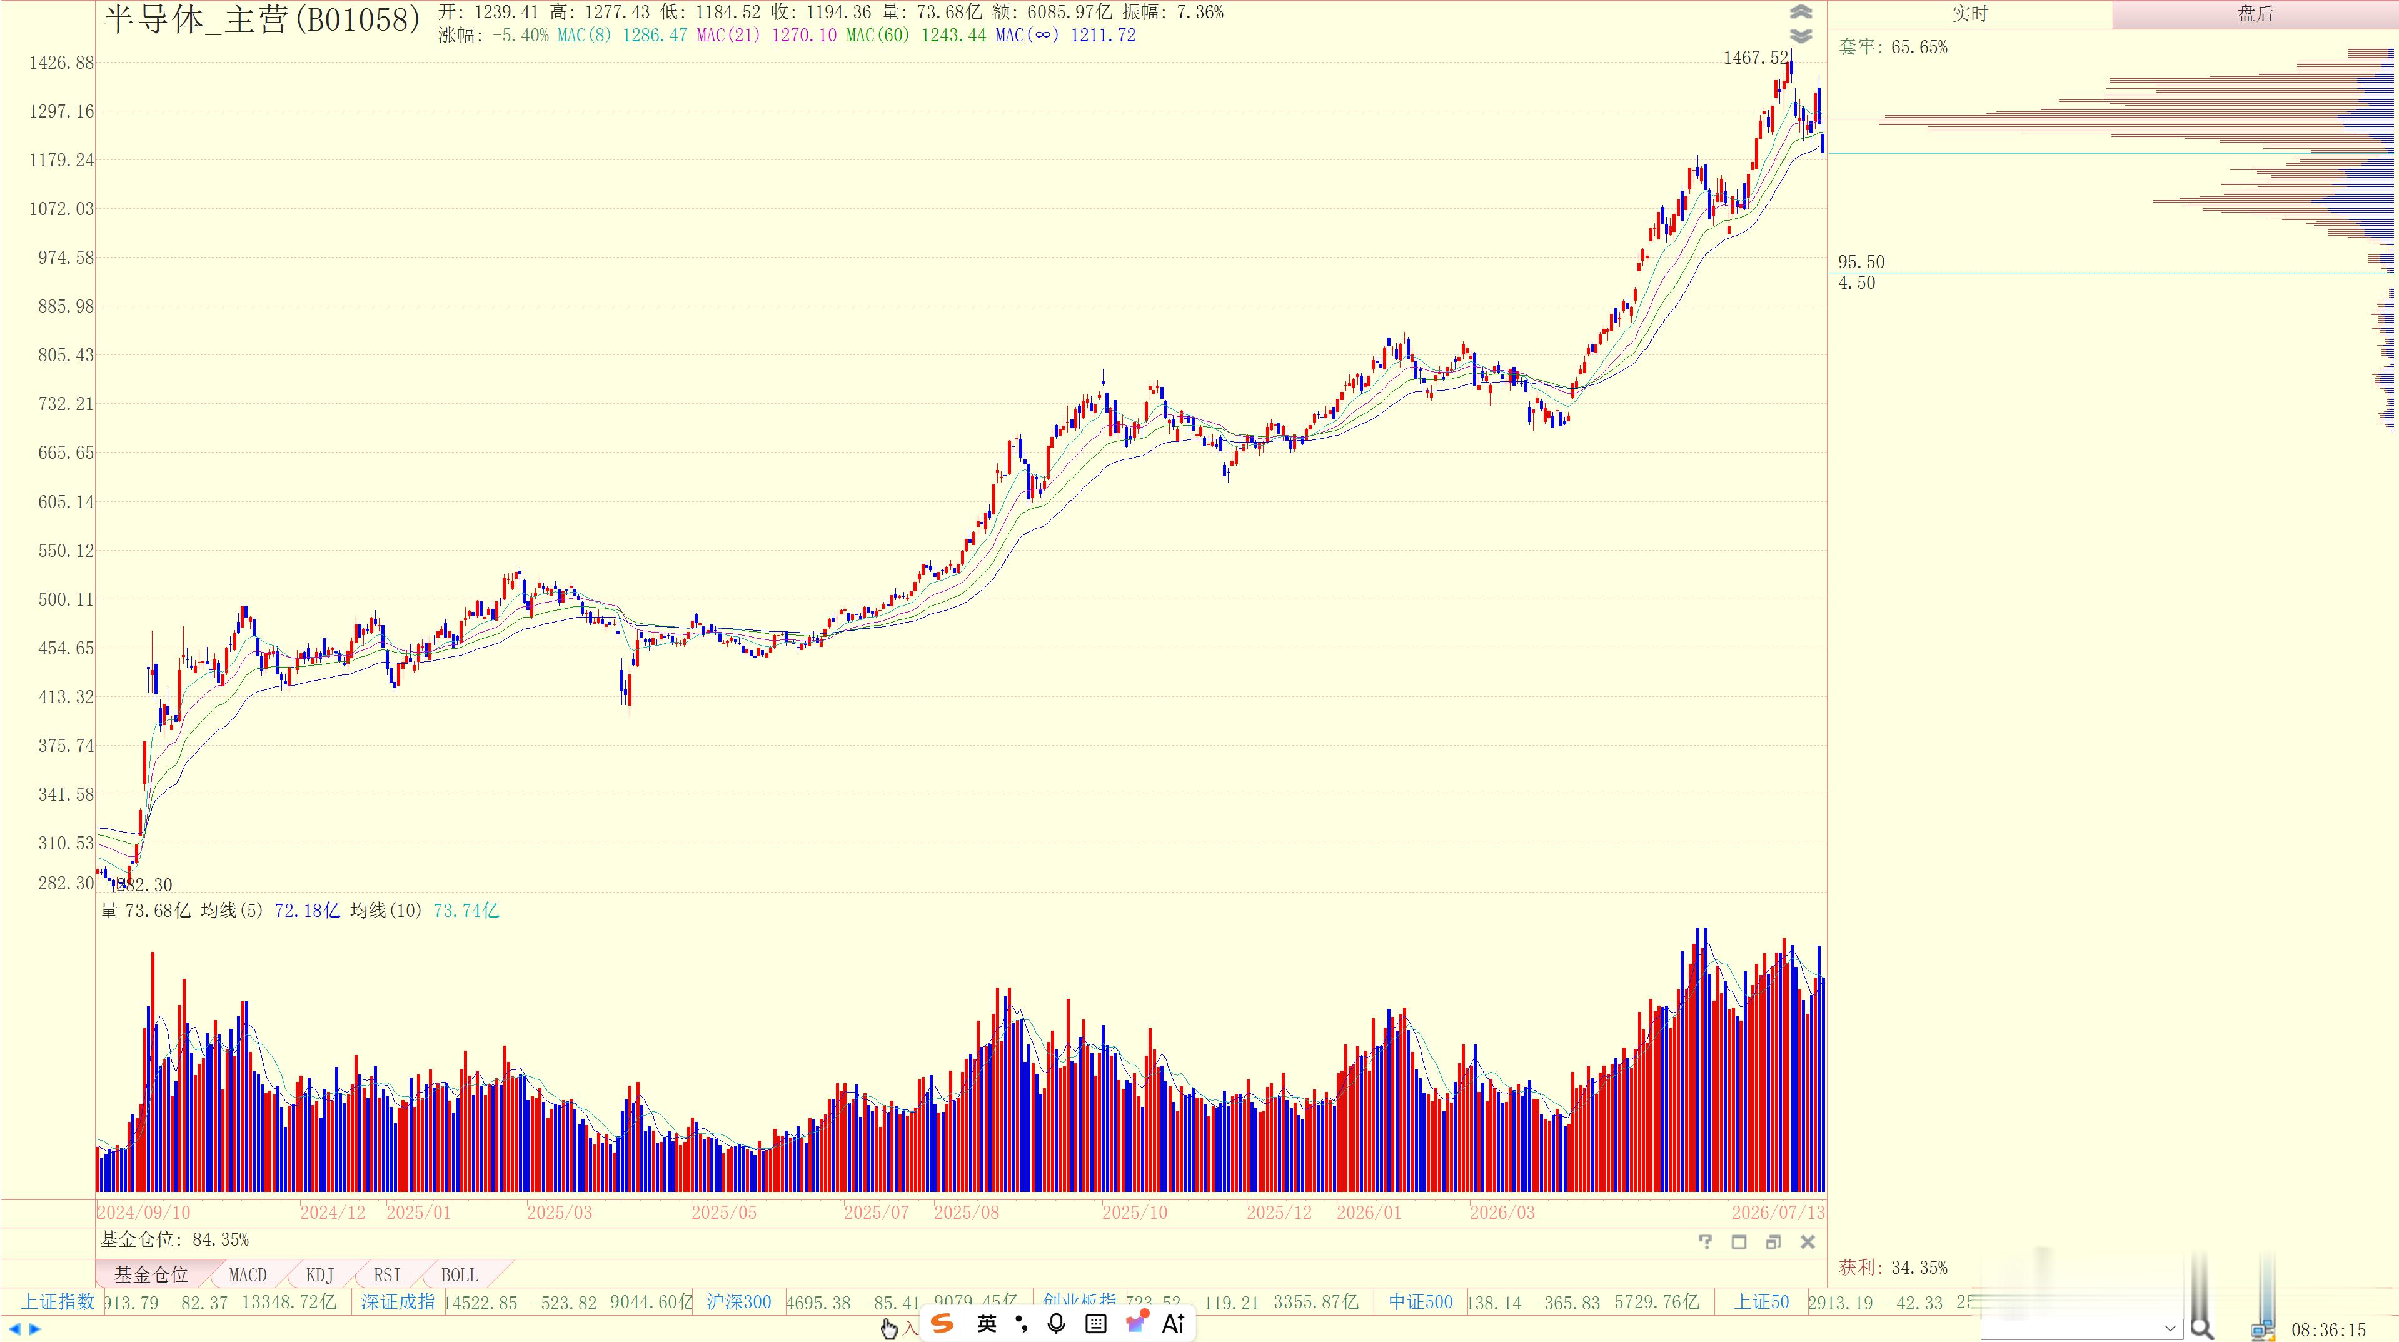Select the RSI indicator tab
This screenshot has width=2399, height=1342.
click(x=388, y=1274)
